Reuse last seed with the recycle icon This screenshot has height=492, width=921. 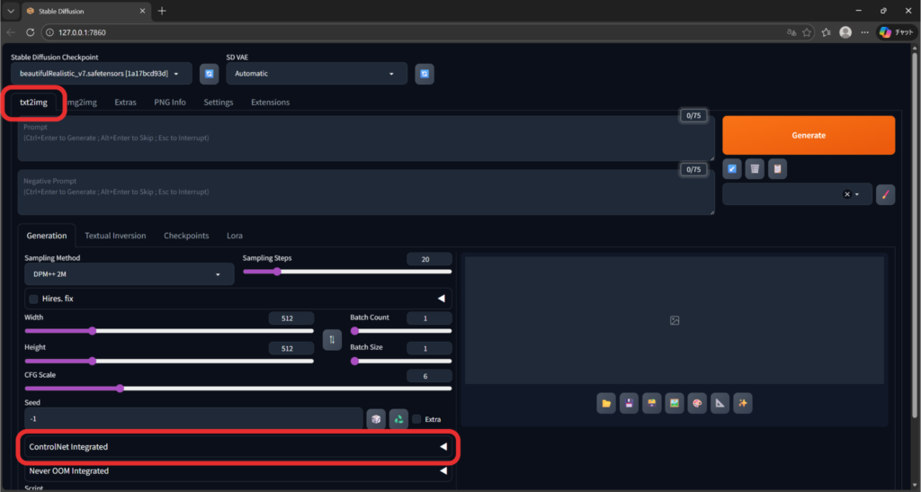[x=398, y=419]
